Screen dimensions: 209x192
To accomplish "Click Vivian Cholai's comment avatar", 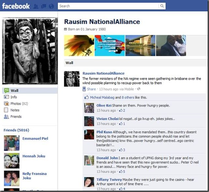I will (x=89, y=121).
